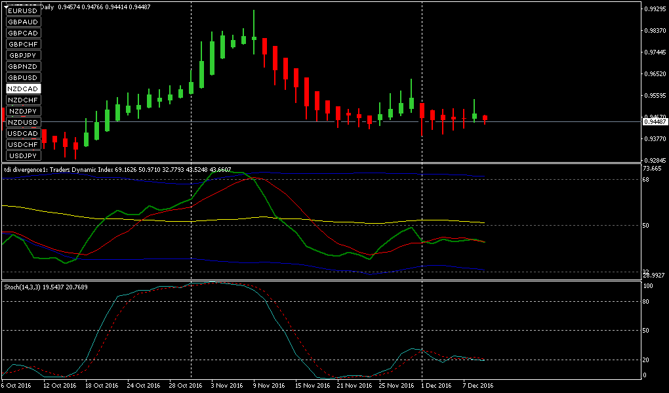Click the current price tag 0.94487
669x393 pixels.
click(655, 122)
